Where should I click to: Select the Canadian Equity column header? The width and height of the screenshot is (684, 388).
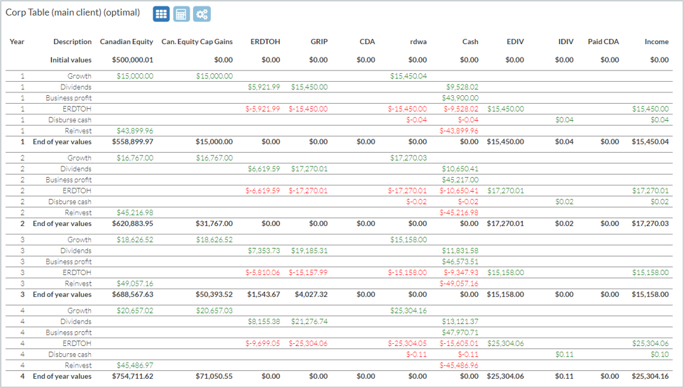[x=126, y=42]
